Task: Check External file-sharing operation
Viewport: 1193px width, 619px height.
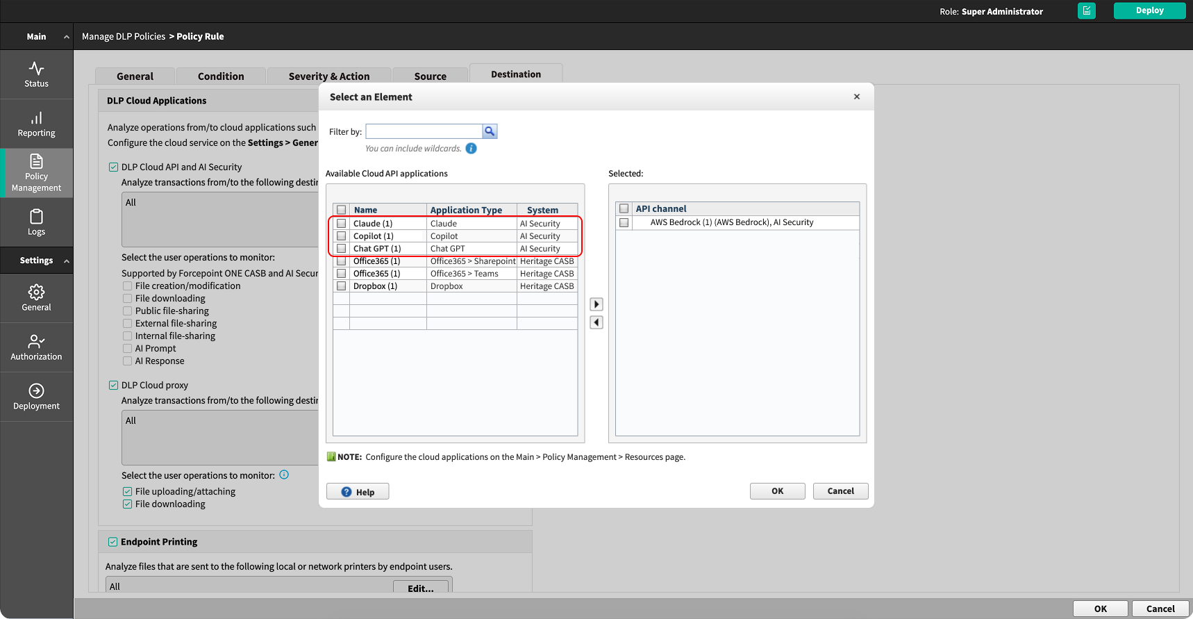Action: coord(128,324)
